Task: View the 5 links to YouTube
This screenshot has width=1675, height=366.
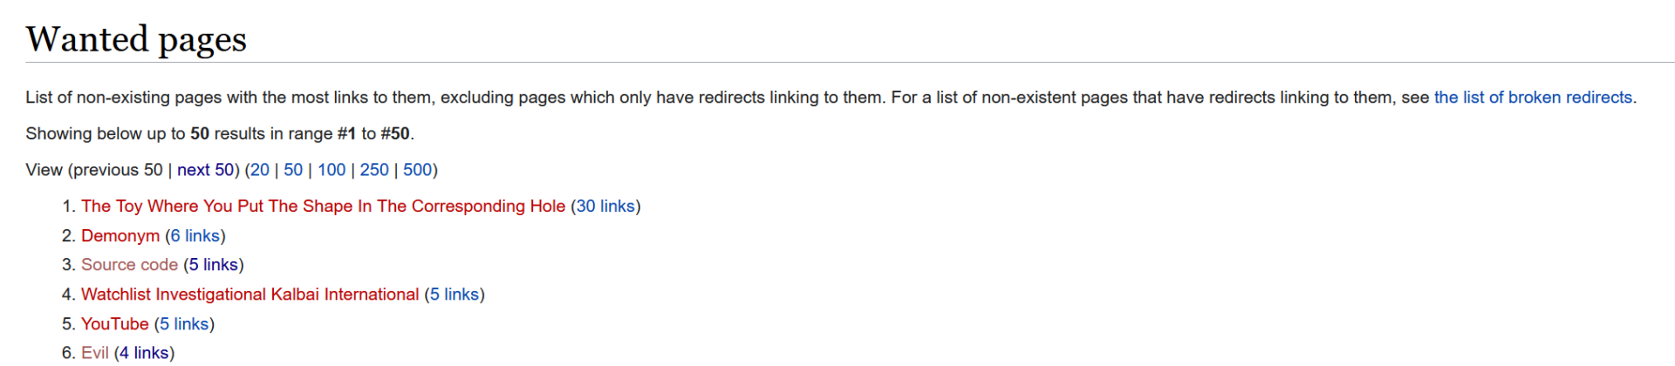Action: [184, 324]
